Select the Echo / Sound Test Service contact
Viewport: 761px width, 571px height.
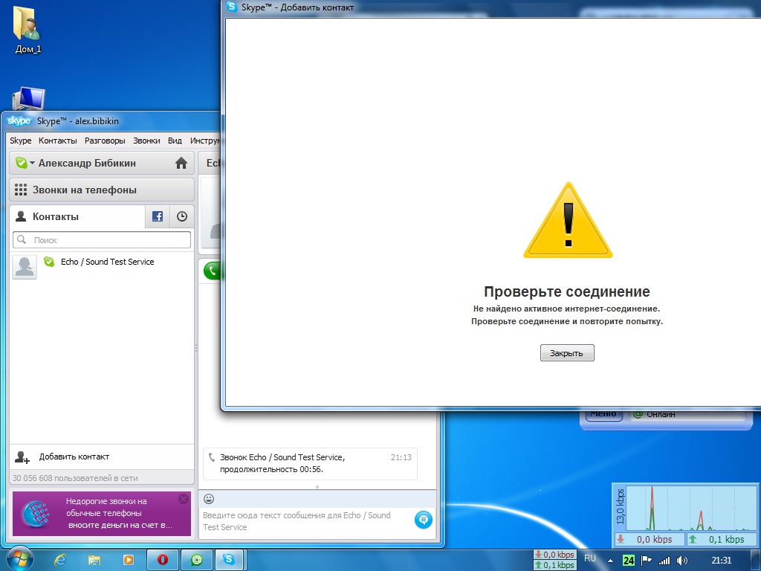[102, 267]
